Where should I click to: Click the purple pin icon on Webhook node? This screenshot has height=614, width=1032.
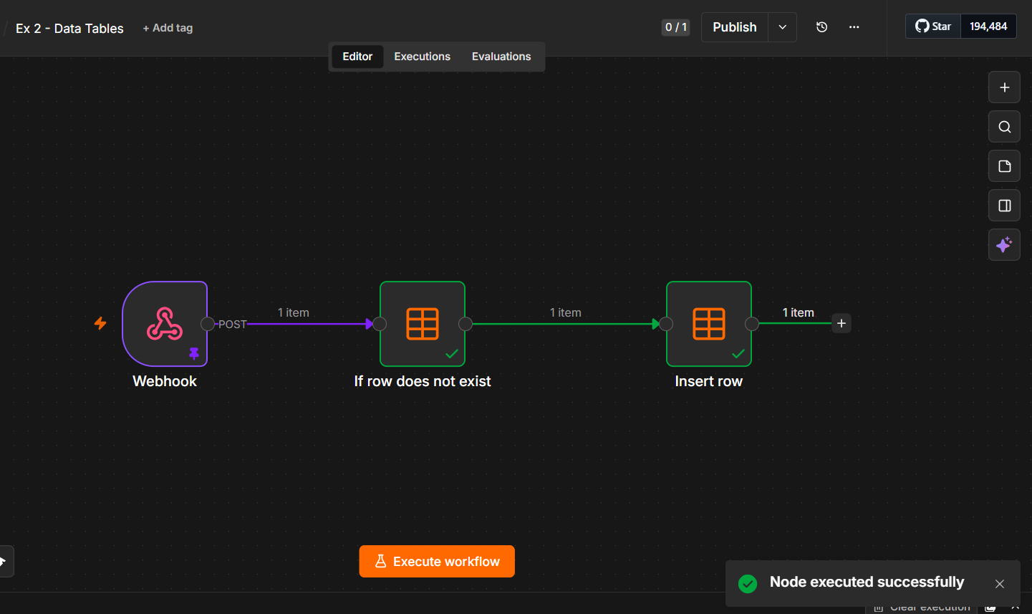point(194,353)
